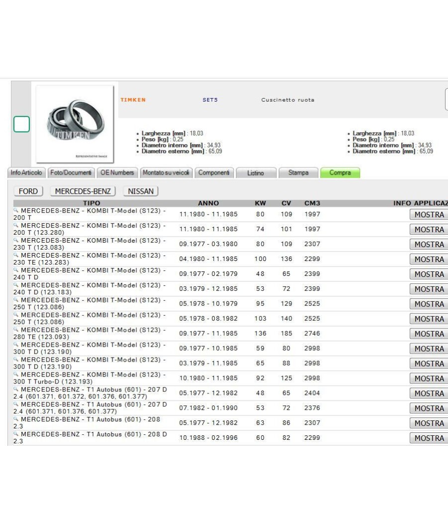Click MOSTRA for the 300 T Turbo-D row
The height and width of the screenshot is (523, 448).
pos(429,378)
